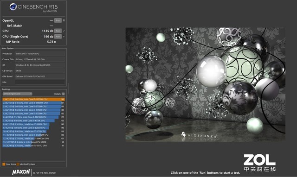Click the Cinebench R15 logo icon
Viewport: 297px width, 177px height.
click(13, 7)
